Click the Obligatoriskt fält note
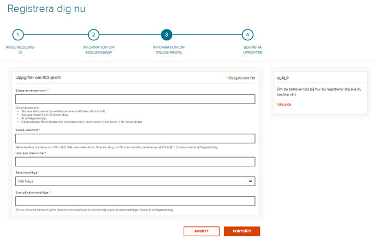The image size is (376, 240). pos(241,78)
